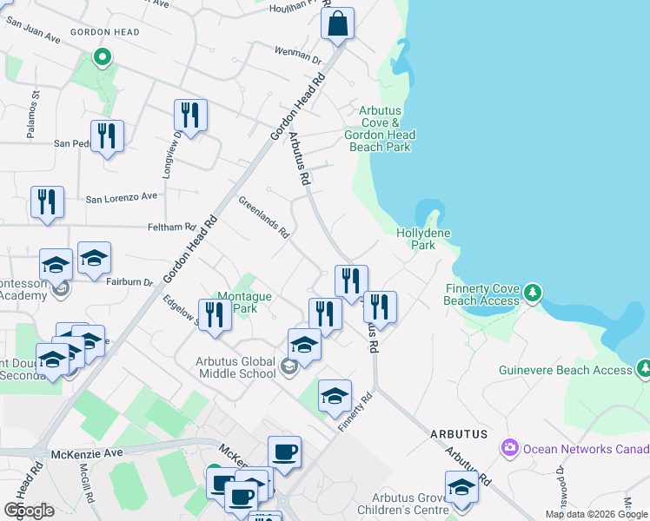The height and width of the screenshot is (521, 650).
Task: Click the ARBUTUS neighbourhood label
Action: tap(459, 434)
